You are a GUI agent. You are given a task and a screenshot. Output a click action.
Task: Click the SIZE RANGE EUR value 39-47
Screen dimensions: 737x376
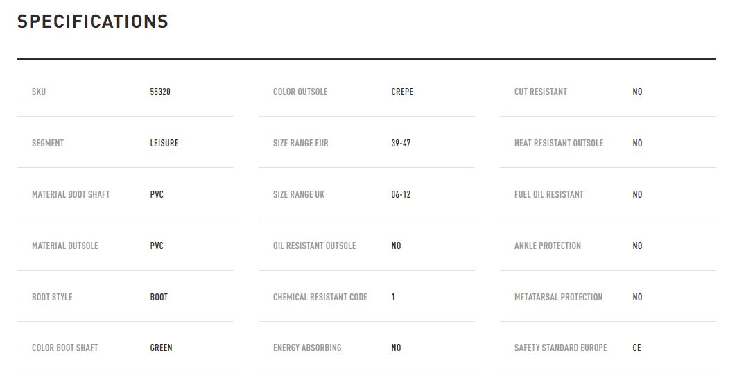click(401, 143)
